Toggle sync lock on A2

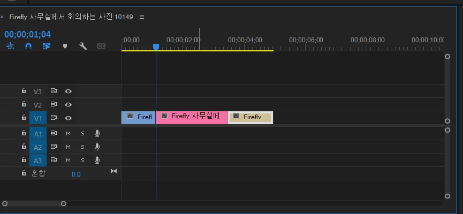[54, 147]
